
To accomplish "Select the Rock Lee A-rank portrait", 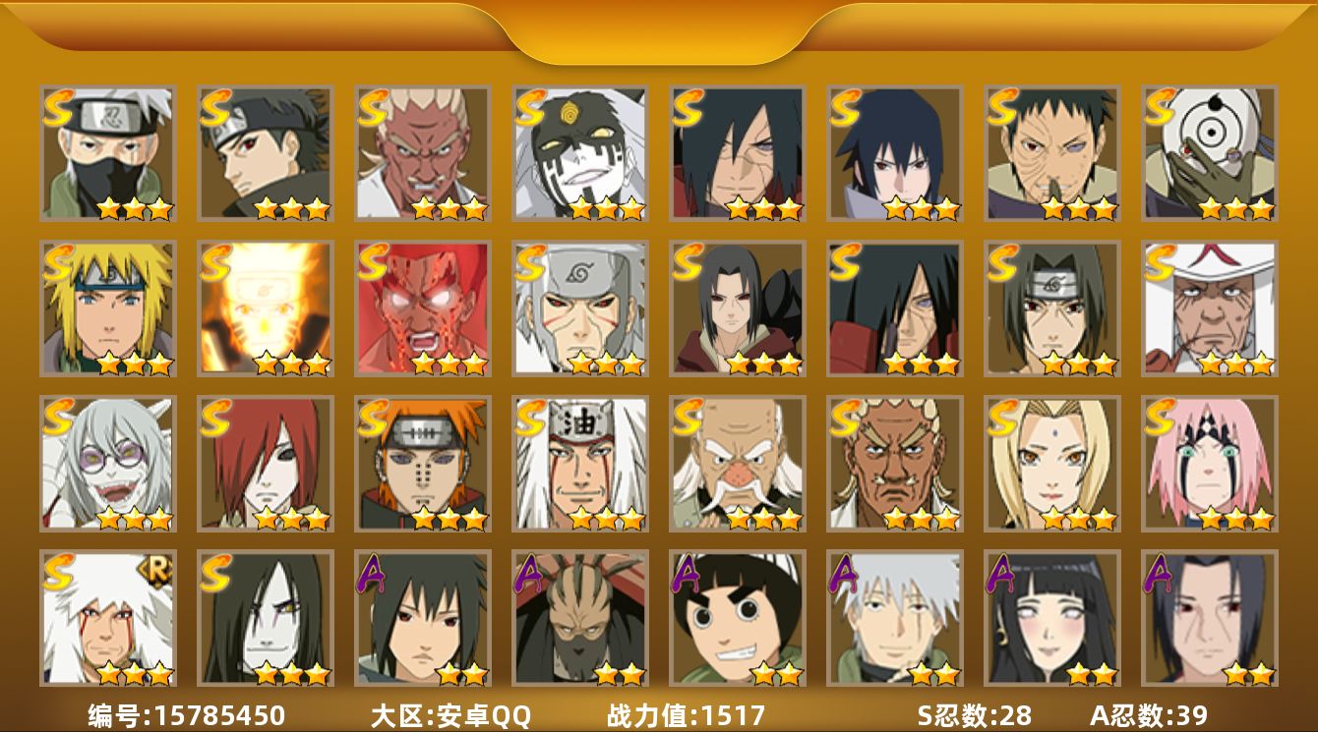I will point(737,618).
